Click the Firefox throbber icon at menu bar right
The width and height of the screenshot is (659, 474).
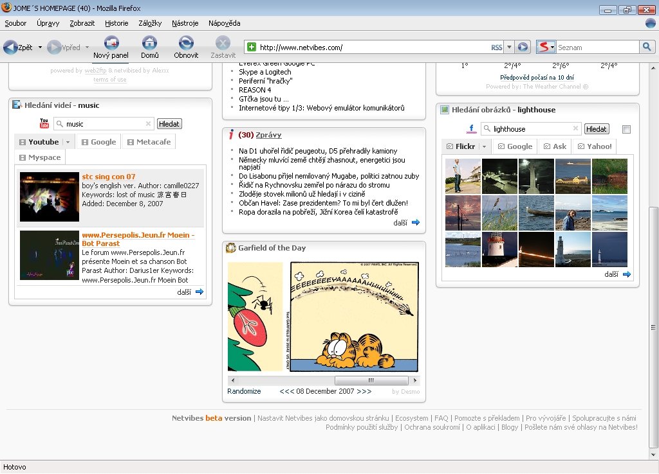point(651,23)
